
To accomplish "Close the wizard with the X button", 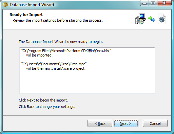I will click(x=165, y=3).
